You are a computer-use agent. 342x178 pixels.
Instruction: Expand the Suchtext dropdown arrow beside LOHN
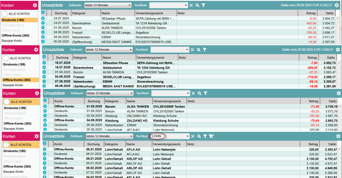(187, 136)
